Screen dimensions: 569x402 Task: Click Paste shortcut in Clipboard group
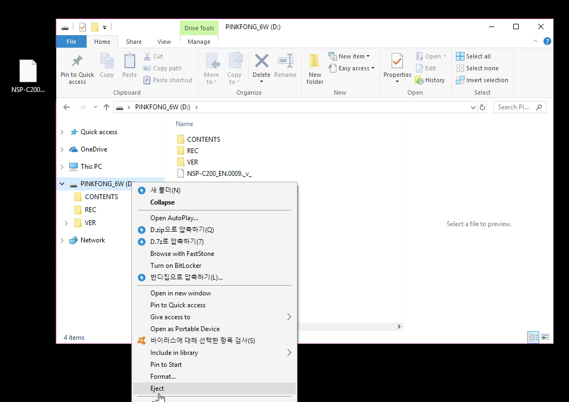168,80
